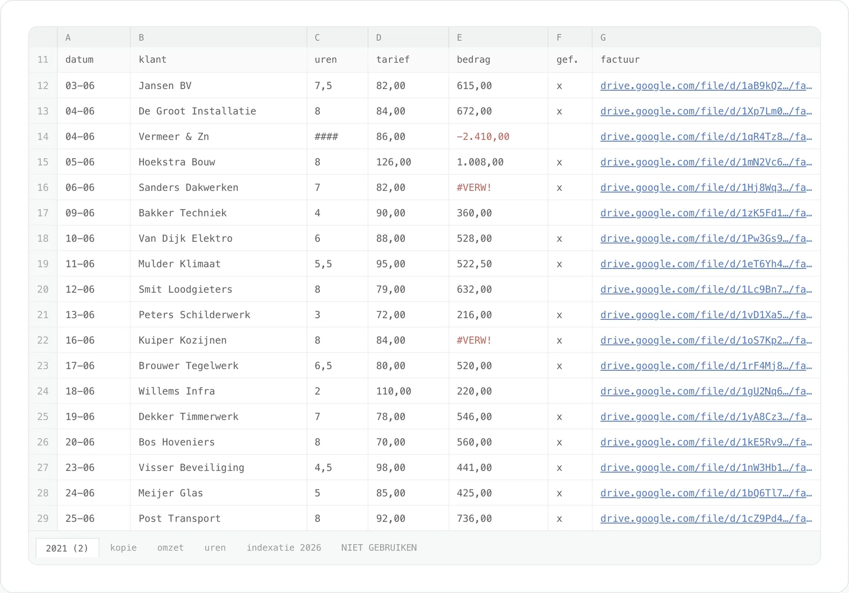Click date '03-06' cell
Image resolution: width=849 pixels, height=593 pixels.
tap(94, 85)
